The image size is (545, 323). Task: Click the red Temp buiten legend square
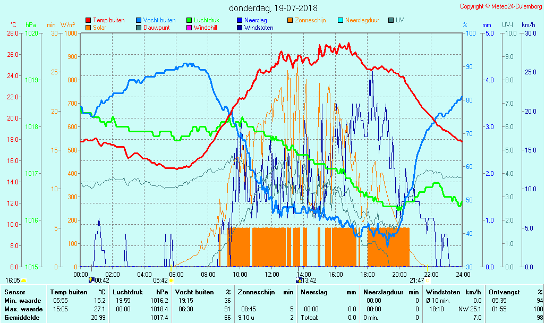(88, 20)
